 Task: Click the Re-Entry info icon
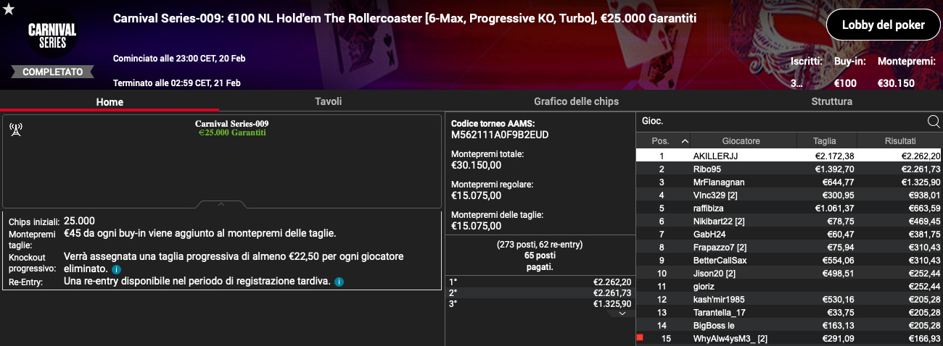click(339, 281)
